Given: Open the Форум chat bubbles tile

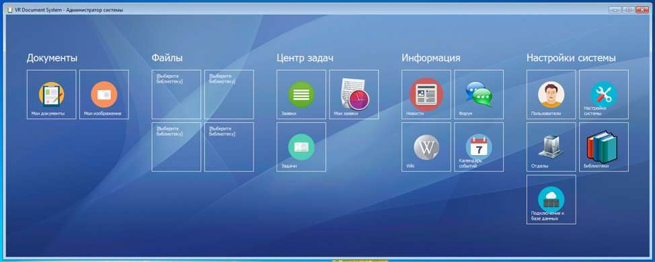Looking at the screenshot, I should point(479,95).
